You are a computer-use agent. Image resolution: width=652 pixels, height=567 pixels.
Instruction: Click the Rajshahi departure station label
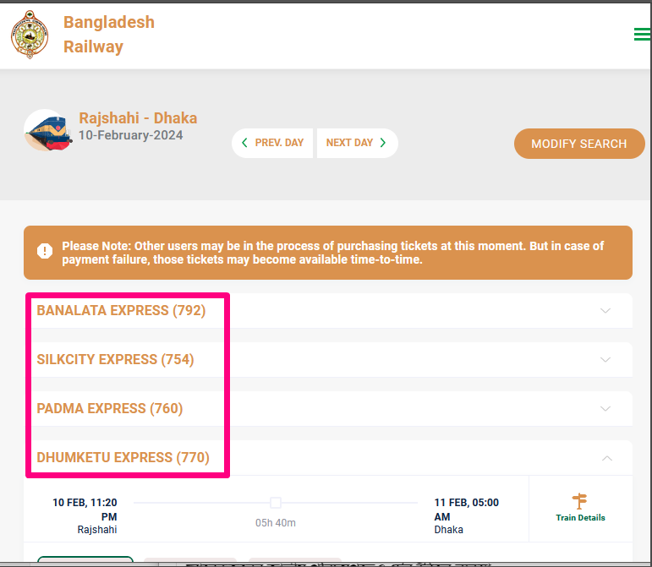(x=97, y=530)
